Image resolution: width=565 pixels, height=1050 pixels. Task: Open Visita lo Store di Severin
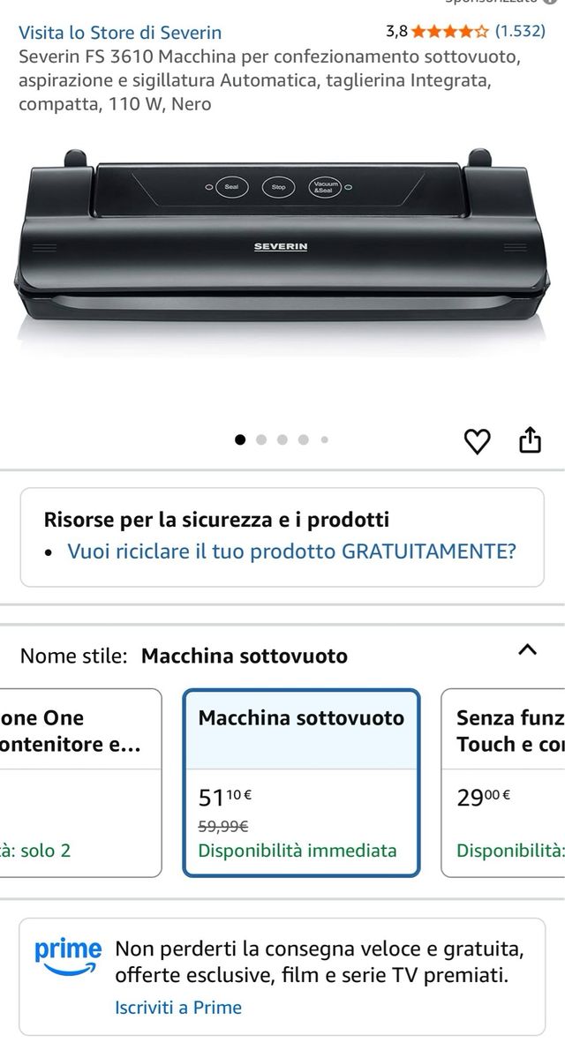coord(120,33)
